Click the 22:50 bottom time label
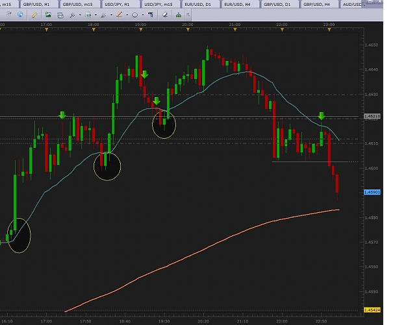This screenshot has height=325, width=406. (321, 321)
